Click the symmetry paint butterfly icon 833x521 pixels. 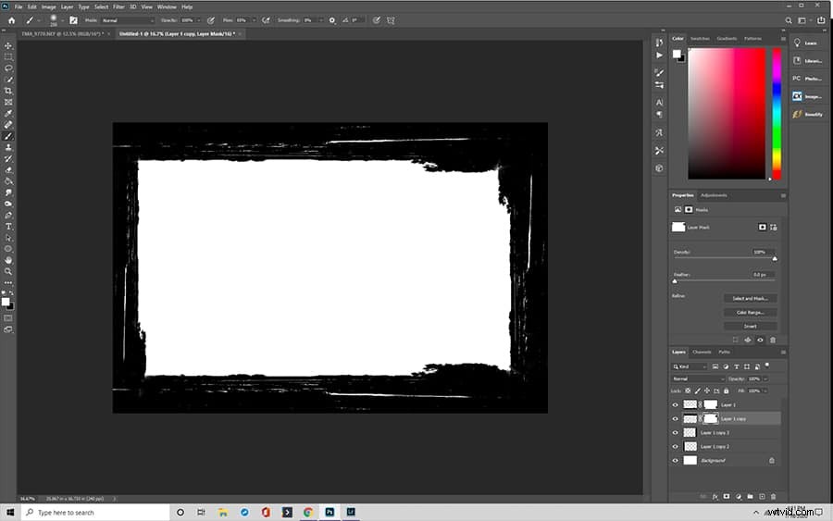tap(391, 20)
